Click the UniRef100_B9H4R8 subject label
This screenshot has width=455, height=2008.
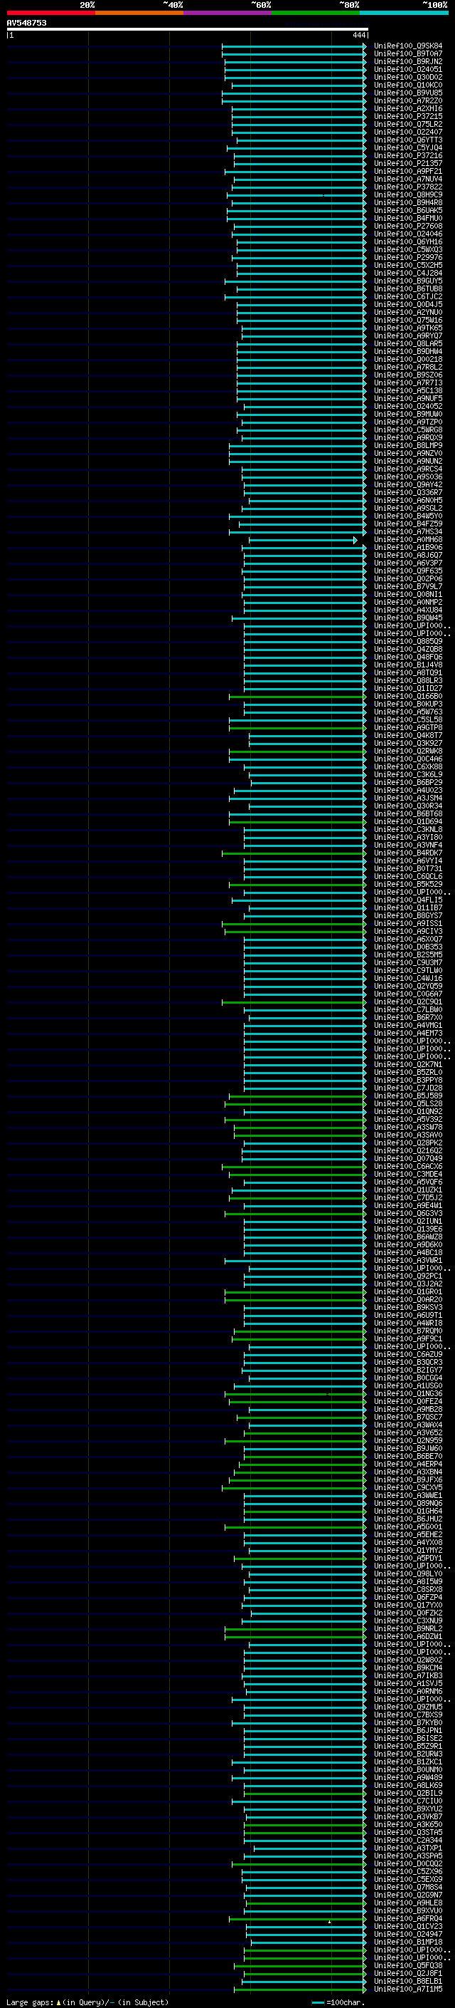(x=407, y=203)
